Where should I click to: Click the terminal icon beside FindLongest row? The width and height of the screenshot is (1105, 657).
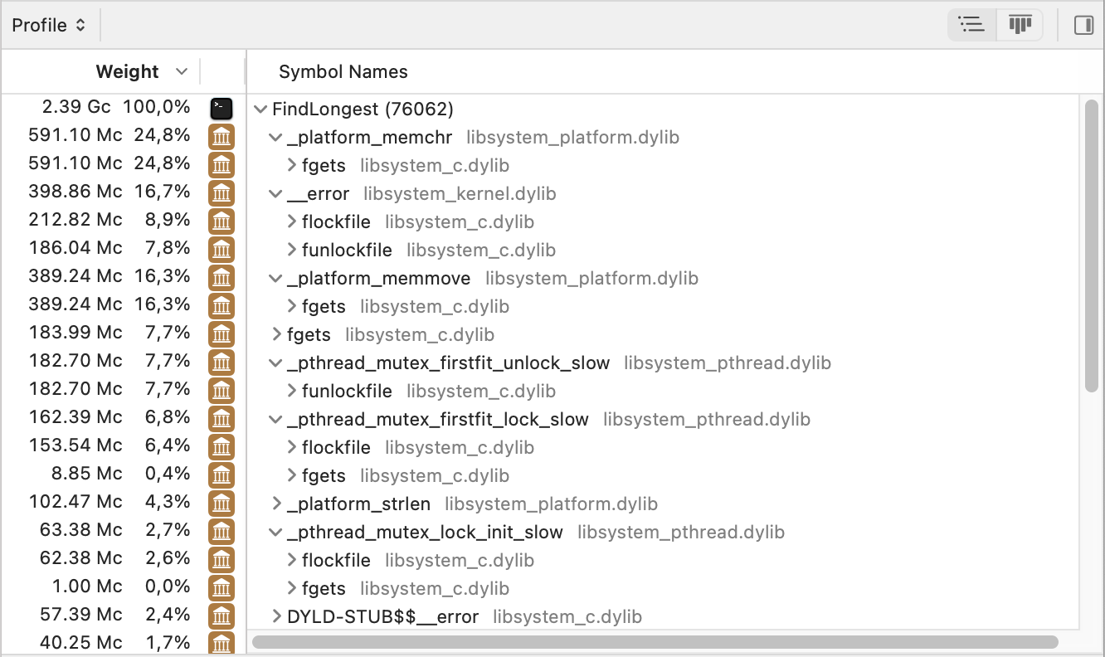click(221, 108)
